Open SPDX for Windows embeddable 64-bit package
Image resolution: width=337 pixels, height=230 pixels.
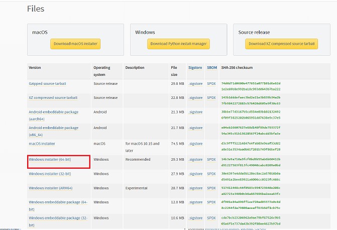[211, 202]
